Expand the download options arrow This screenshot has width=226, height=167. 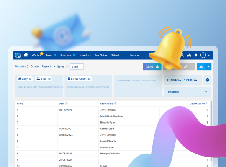pos(208,67)
